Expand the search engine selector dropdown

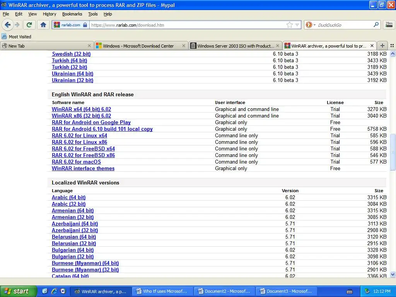tap(314, 25)
